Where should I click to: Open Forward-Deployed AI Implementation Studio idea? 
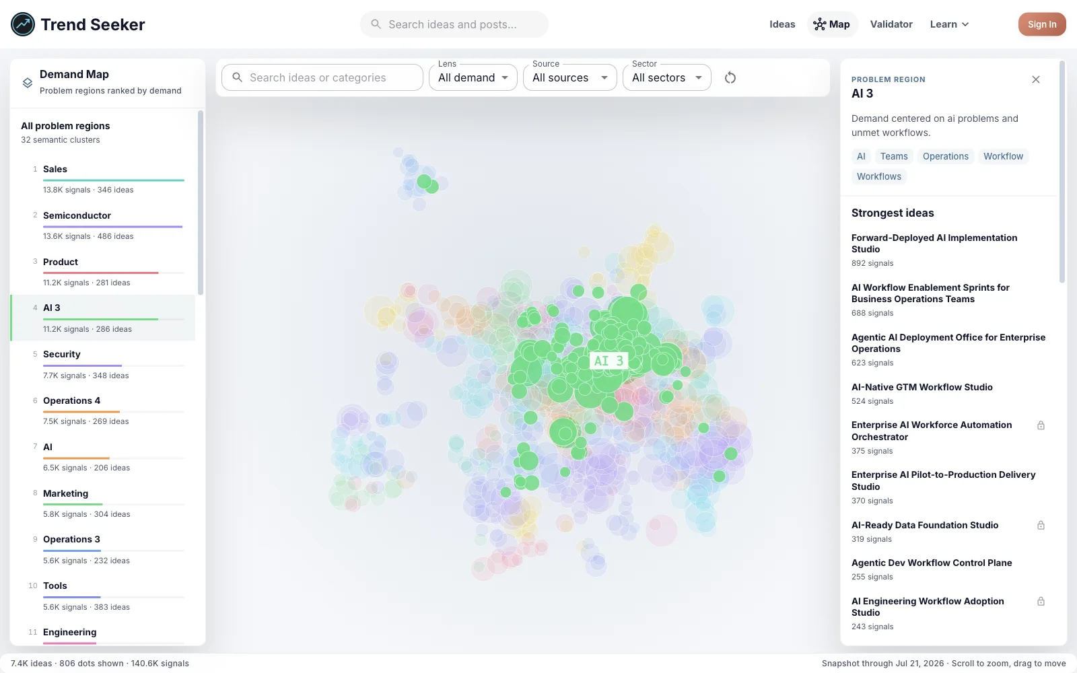(948, 250)
